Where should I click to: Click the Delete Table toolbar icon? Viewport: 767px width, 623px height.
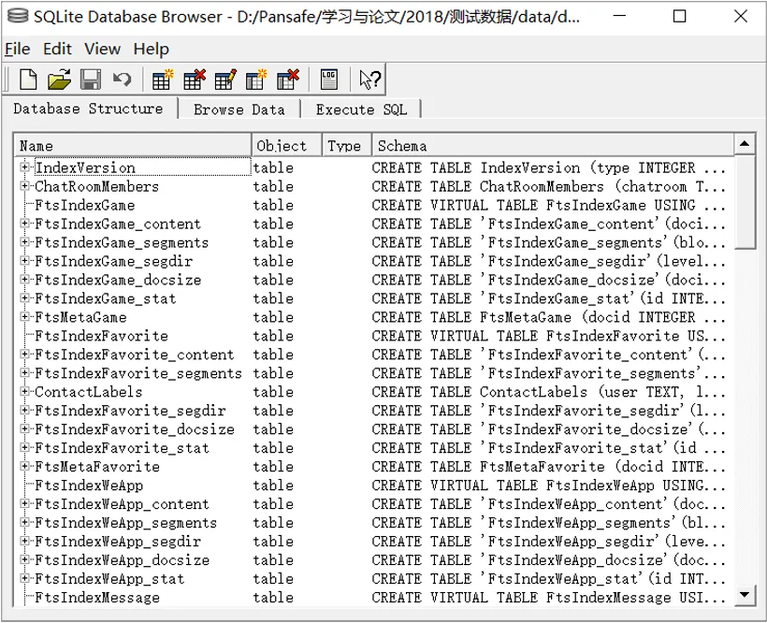pyautogui.click(x=195, y=80)
